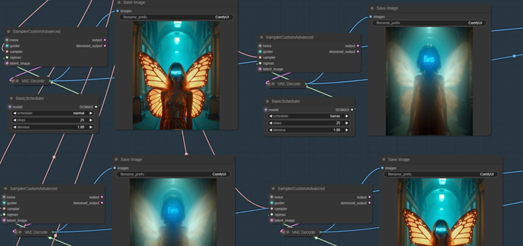Click the denoise value 1.00 in the karras BasicScheduler
523x246 pixels.
tap(337, 130)
